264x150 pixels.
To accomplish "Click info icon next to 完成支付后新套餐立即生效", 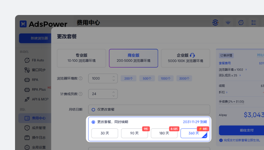I will pyautogui.click(x=221, y=140).
